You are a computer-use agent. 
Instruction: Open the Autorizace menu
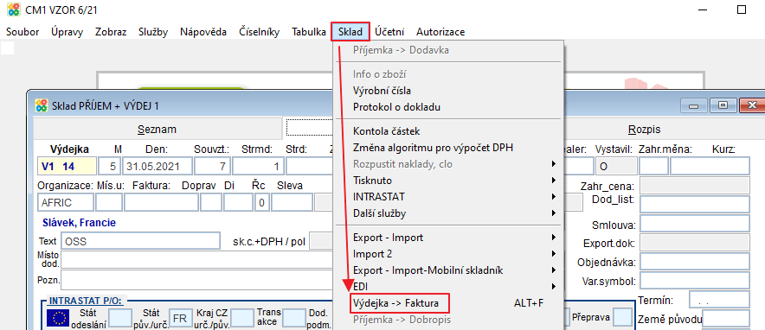[x=440, y=32]
